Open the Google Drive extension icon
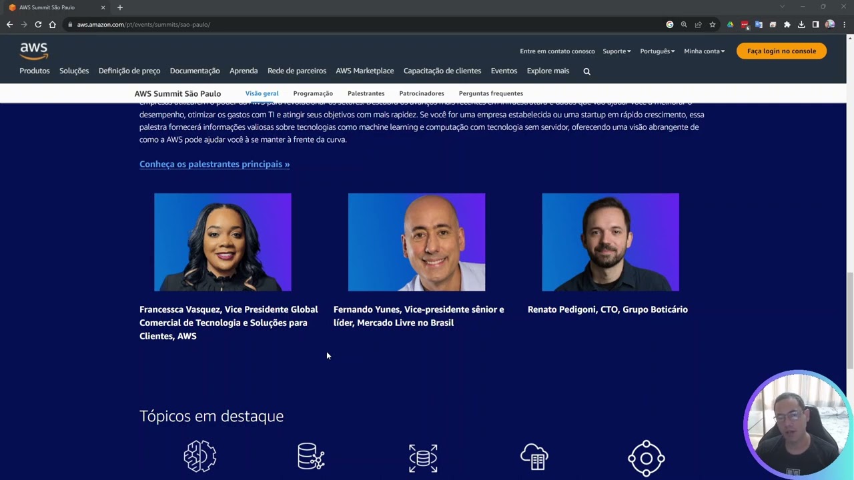854x480 pixels. click(x=730, y=25)
